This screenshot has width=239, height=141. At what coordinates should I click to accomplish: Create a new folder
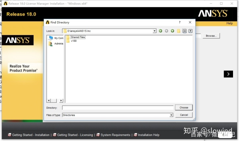tap(179, 31)
